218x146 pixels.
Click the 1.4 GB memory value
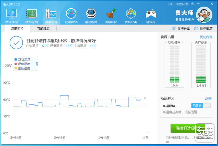coord(201,85)
